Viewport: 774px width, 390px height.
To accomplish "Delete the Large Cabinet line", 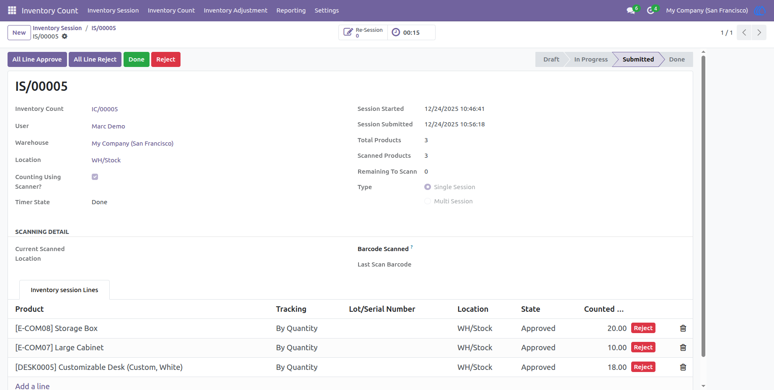I will (x=683, y=347).
